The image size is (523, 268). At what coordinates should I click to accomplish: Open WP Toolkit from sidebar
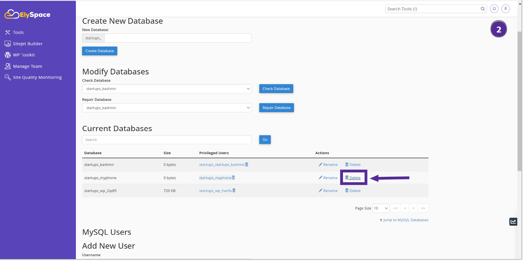coord(24,55)
